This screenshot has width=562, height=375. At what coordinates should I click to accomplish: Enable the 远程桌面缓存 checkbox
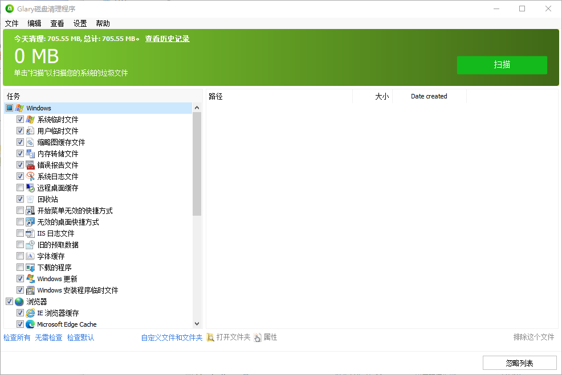pyautogui.click(x=20, y=187)
